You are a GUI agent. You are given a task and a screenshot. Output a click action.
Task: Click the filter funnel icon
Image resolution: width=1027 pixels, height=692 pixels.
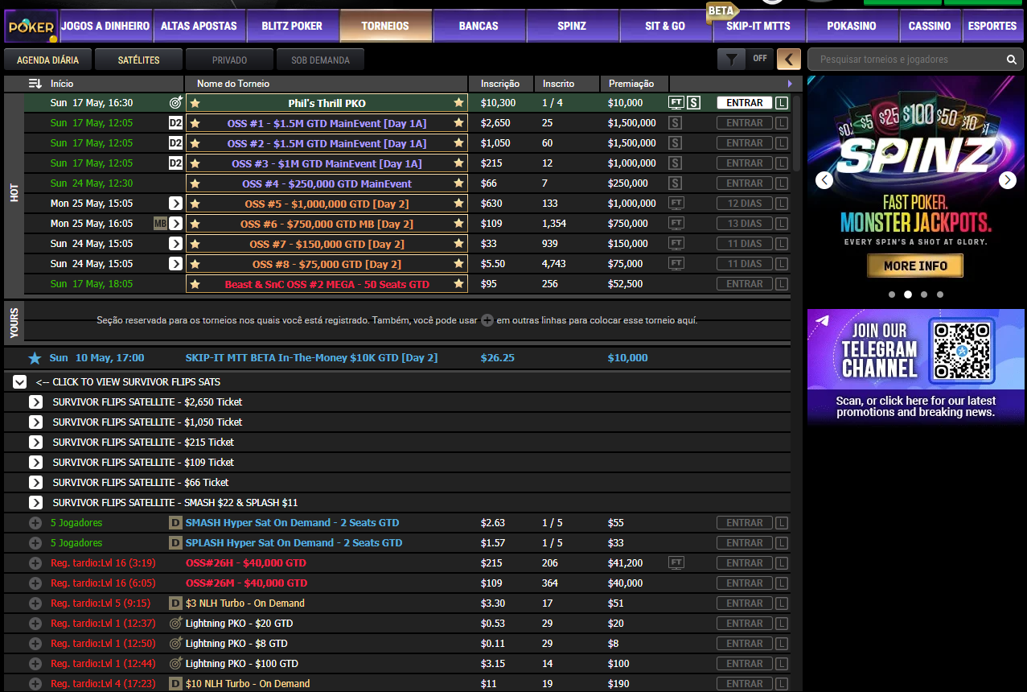pos(731,60)
